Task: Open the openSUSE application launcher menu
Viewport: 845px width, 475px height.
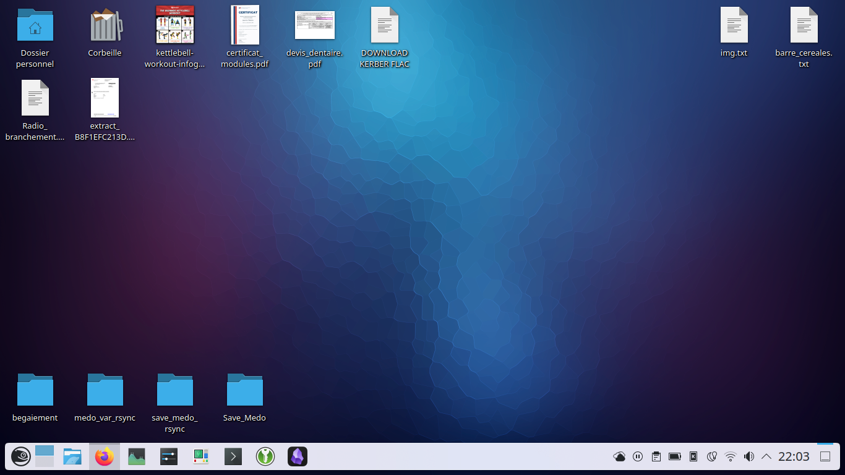Action: tap(20, 457)
